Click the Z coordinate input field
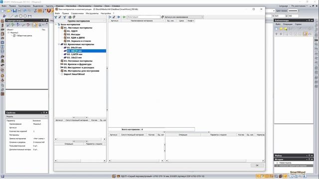This screenshot has width=319, height=179. click(x=294, y=16)
